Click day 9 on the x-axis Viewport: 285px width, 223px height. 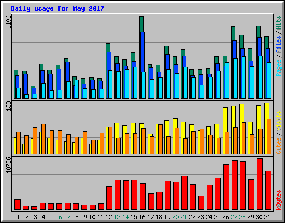coord(85,217)
